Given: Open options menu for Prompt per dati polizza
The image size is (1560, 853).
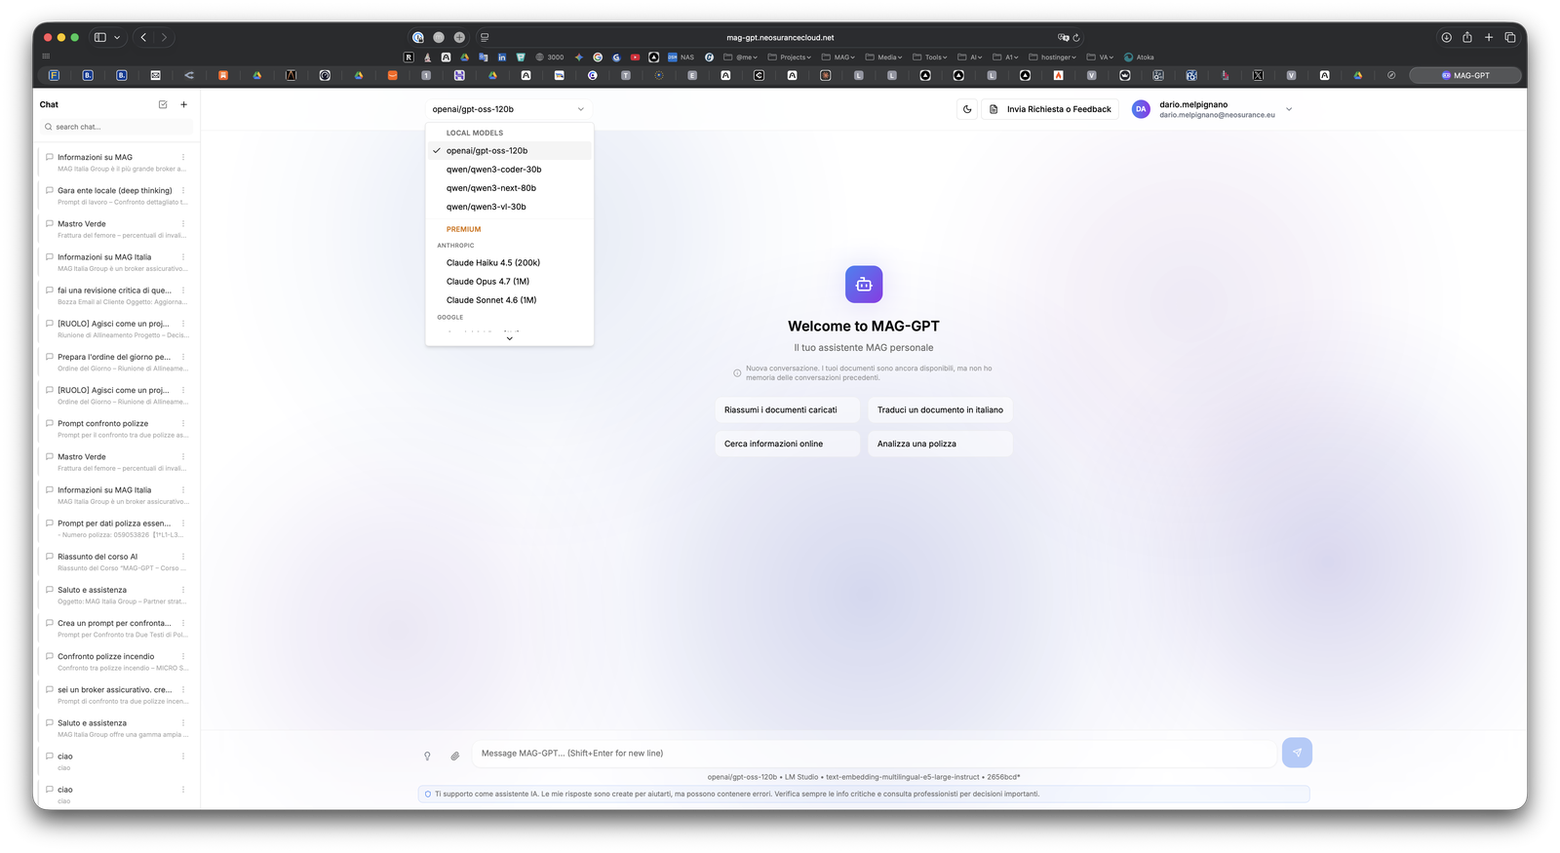Looking at the screenshot, I should 183,523.
